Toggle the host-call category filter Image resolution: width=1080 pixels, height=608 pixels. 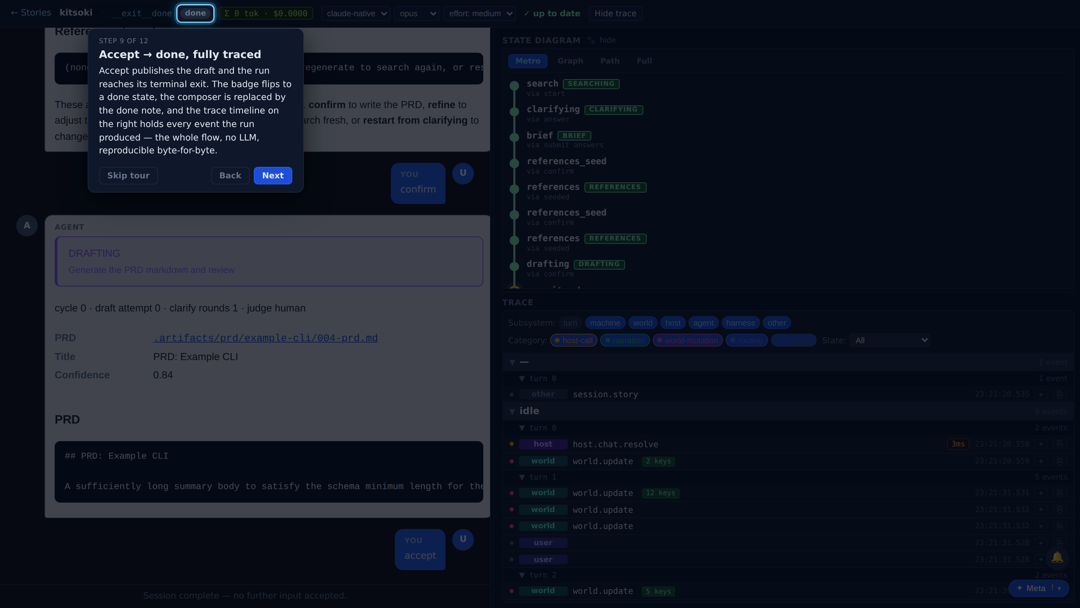[573, 340]
